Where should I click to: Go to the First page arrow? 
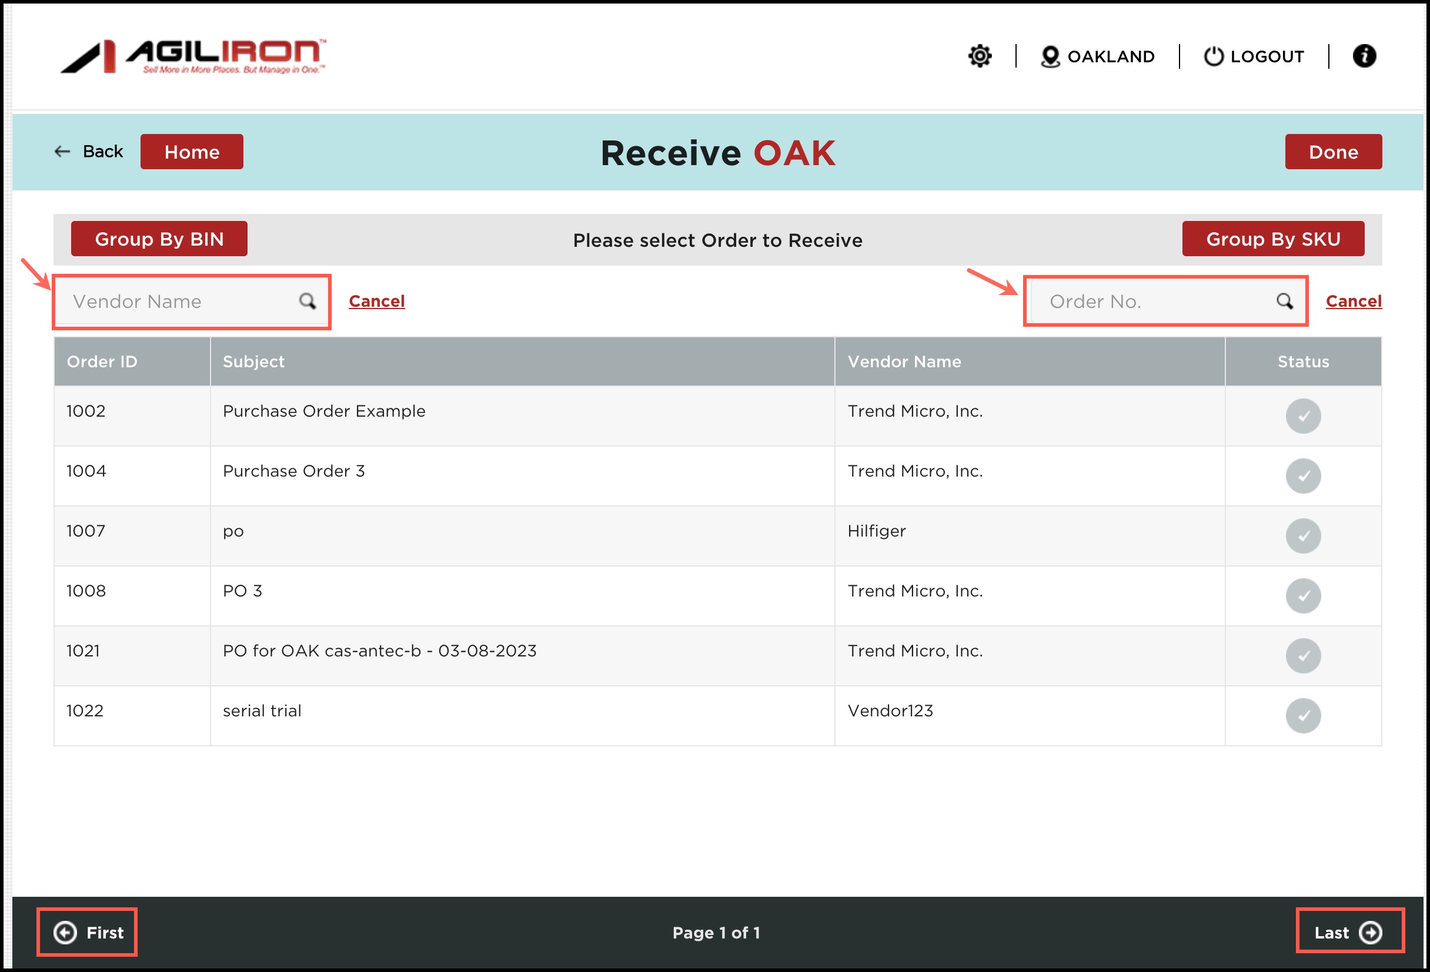click(65, 932)
